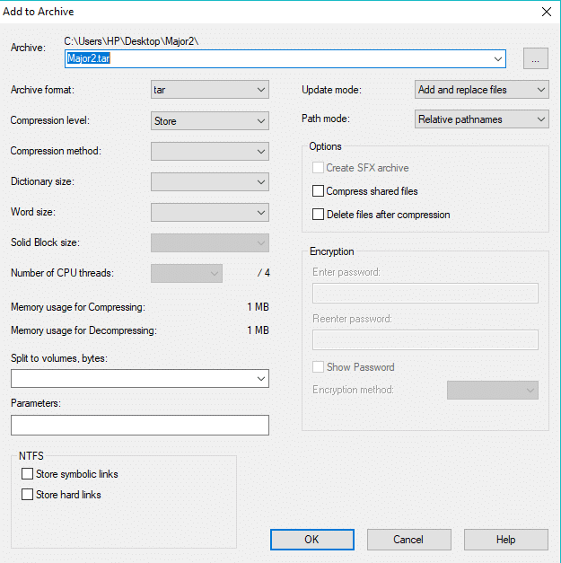Enable Compress shared files option

pyautogui.click(x=318, y=191)
